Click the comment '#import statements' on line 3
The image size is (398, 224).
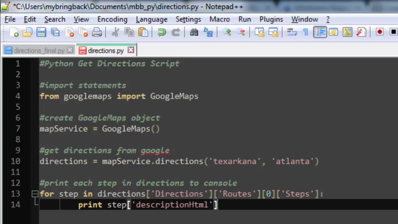83,85
